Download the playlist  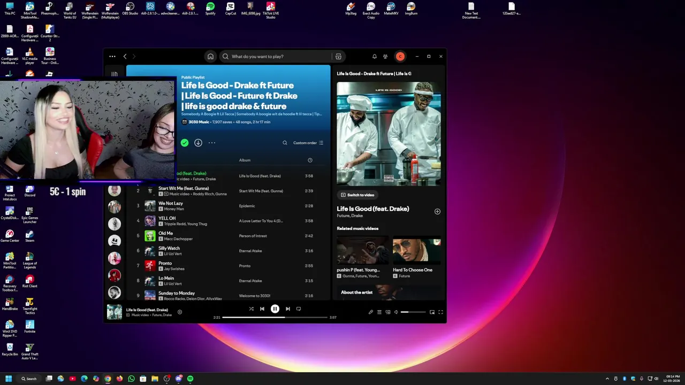[198, 143]
